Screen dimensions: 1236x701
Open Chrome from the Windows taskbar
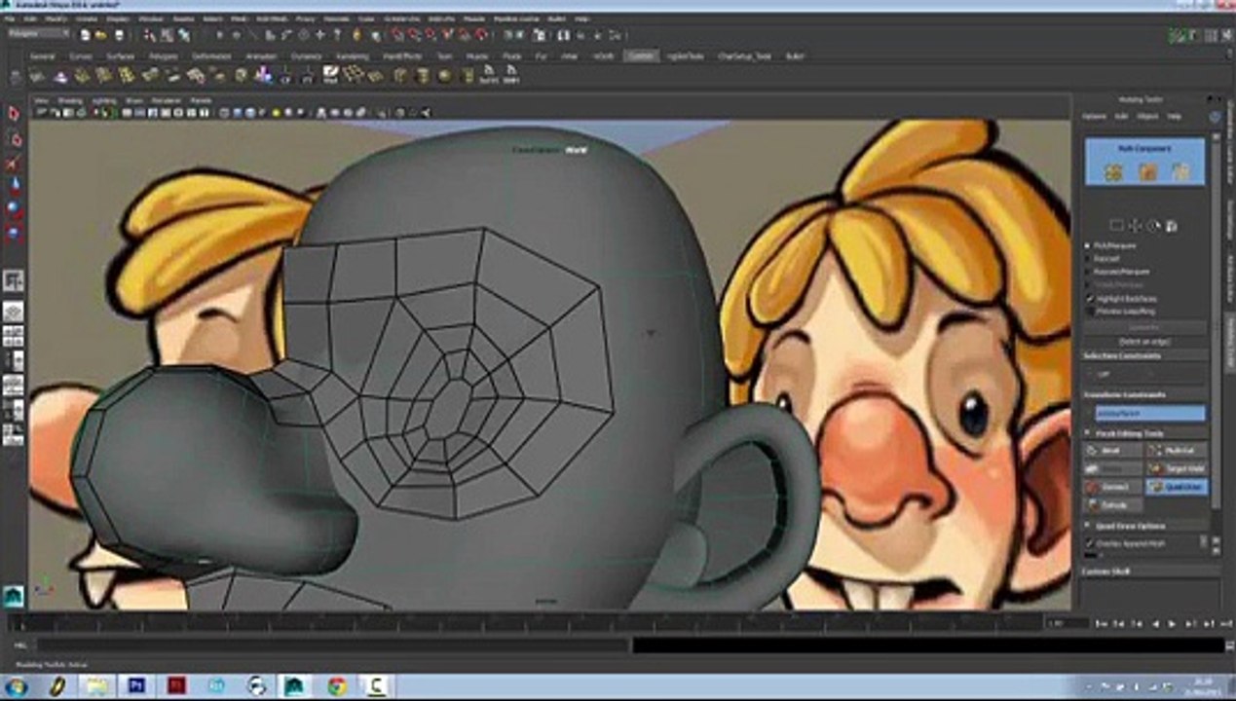[x=337, y=685]
